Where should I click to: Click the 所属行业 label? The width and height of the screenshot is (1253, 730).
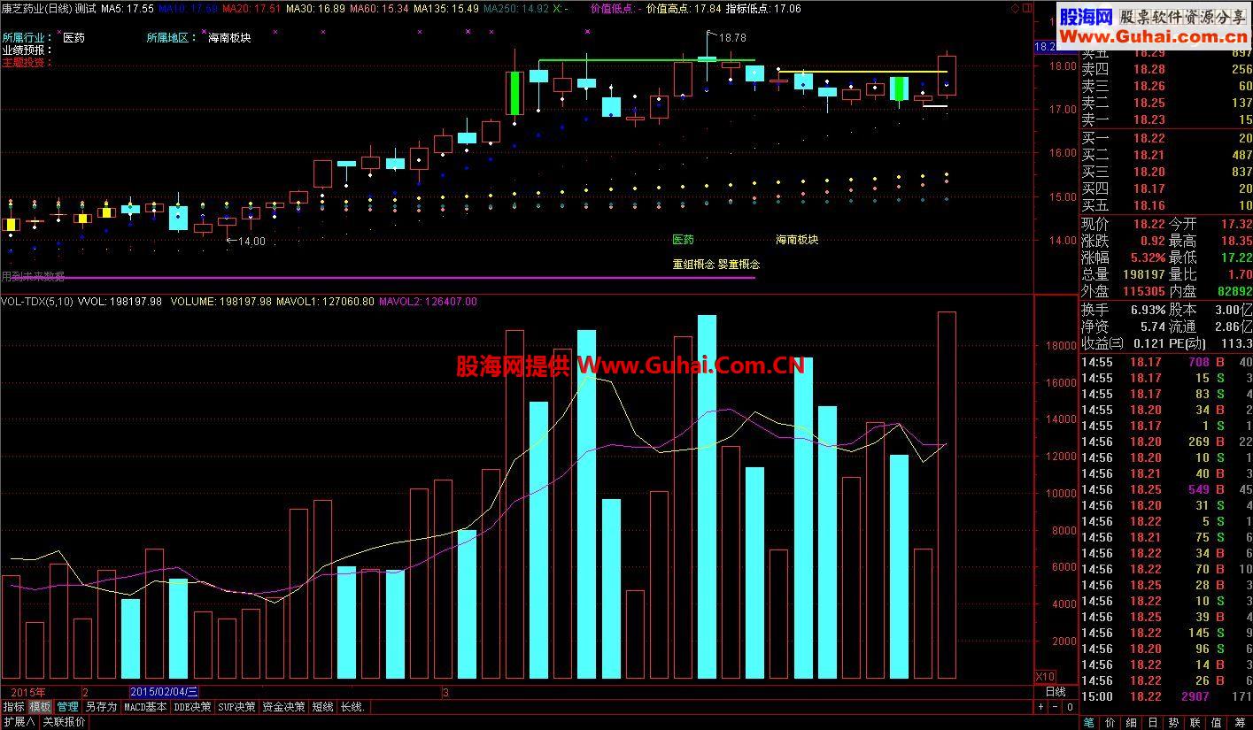click(27, 38)
